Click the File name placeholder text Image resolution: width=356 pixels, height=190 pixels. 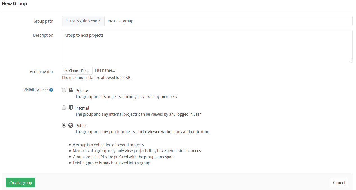click(105, 70)
